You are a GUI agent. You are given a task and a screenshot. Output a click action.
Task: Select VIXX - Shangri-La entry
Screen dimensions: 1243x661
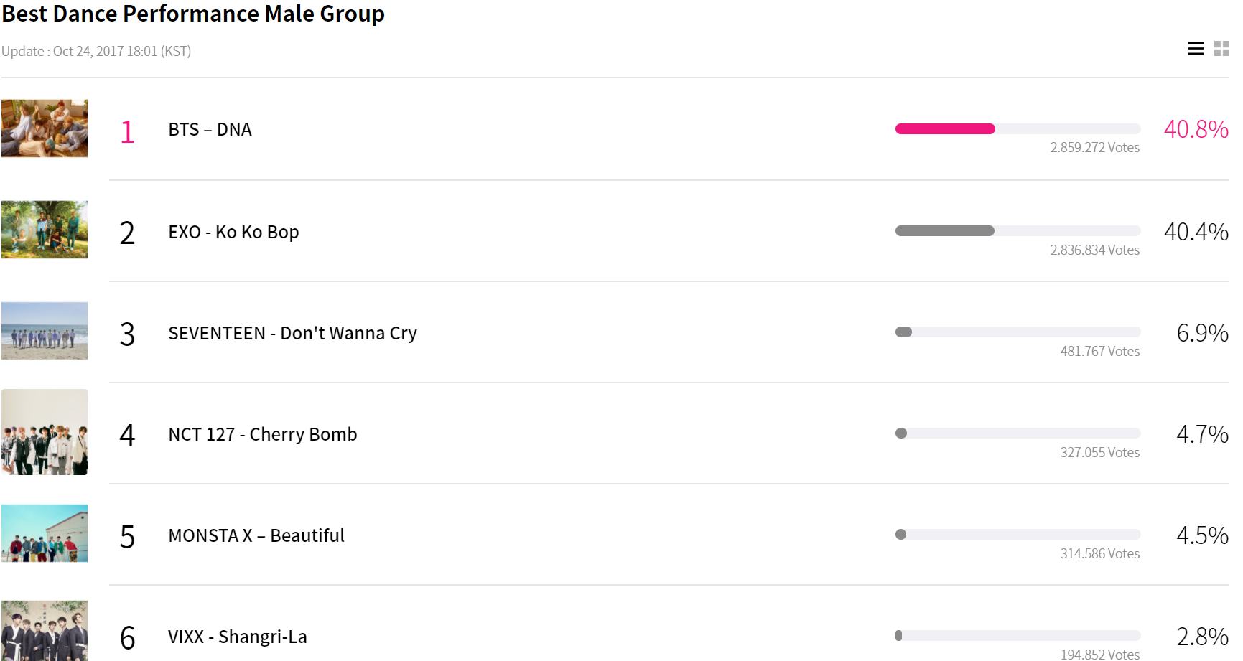[x=237, y=637]
